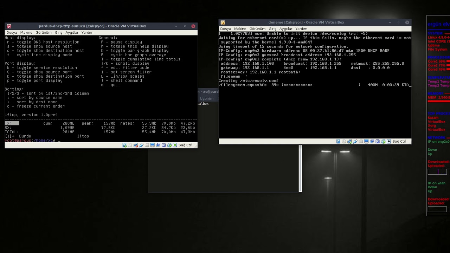Viewport: 450px width, 253px height.
Task: Open Görünüm menu in deneme window
Action: [257, 29]
